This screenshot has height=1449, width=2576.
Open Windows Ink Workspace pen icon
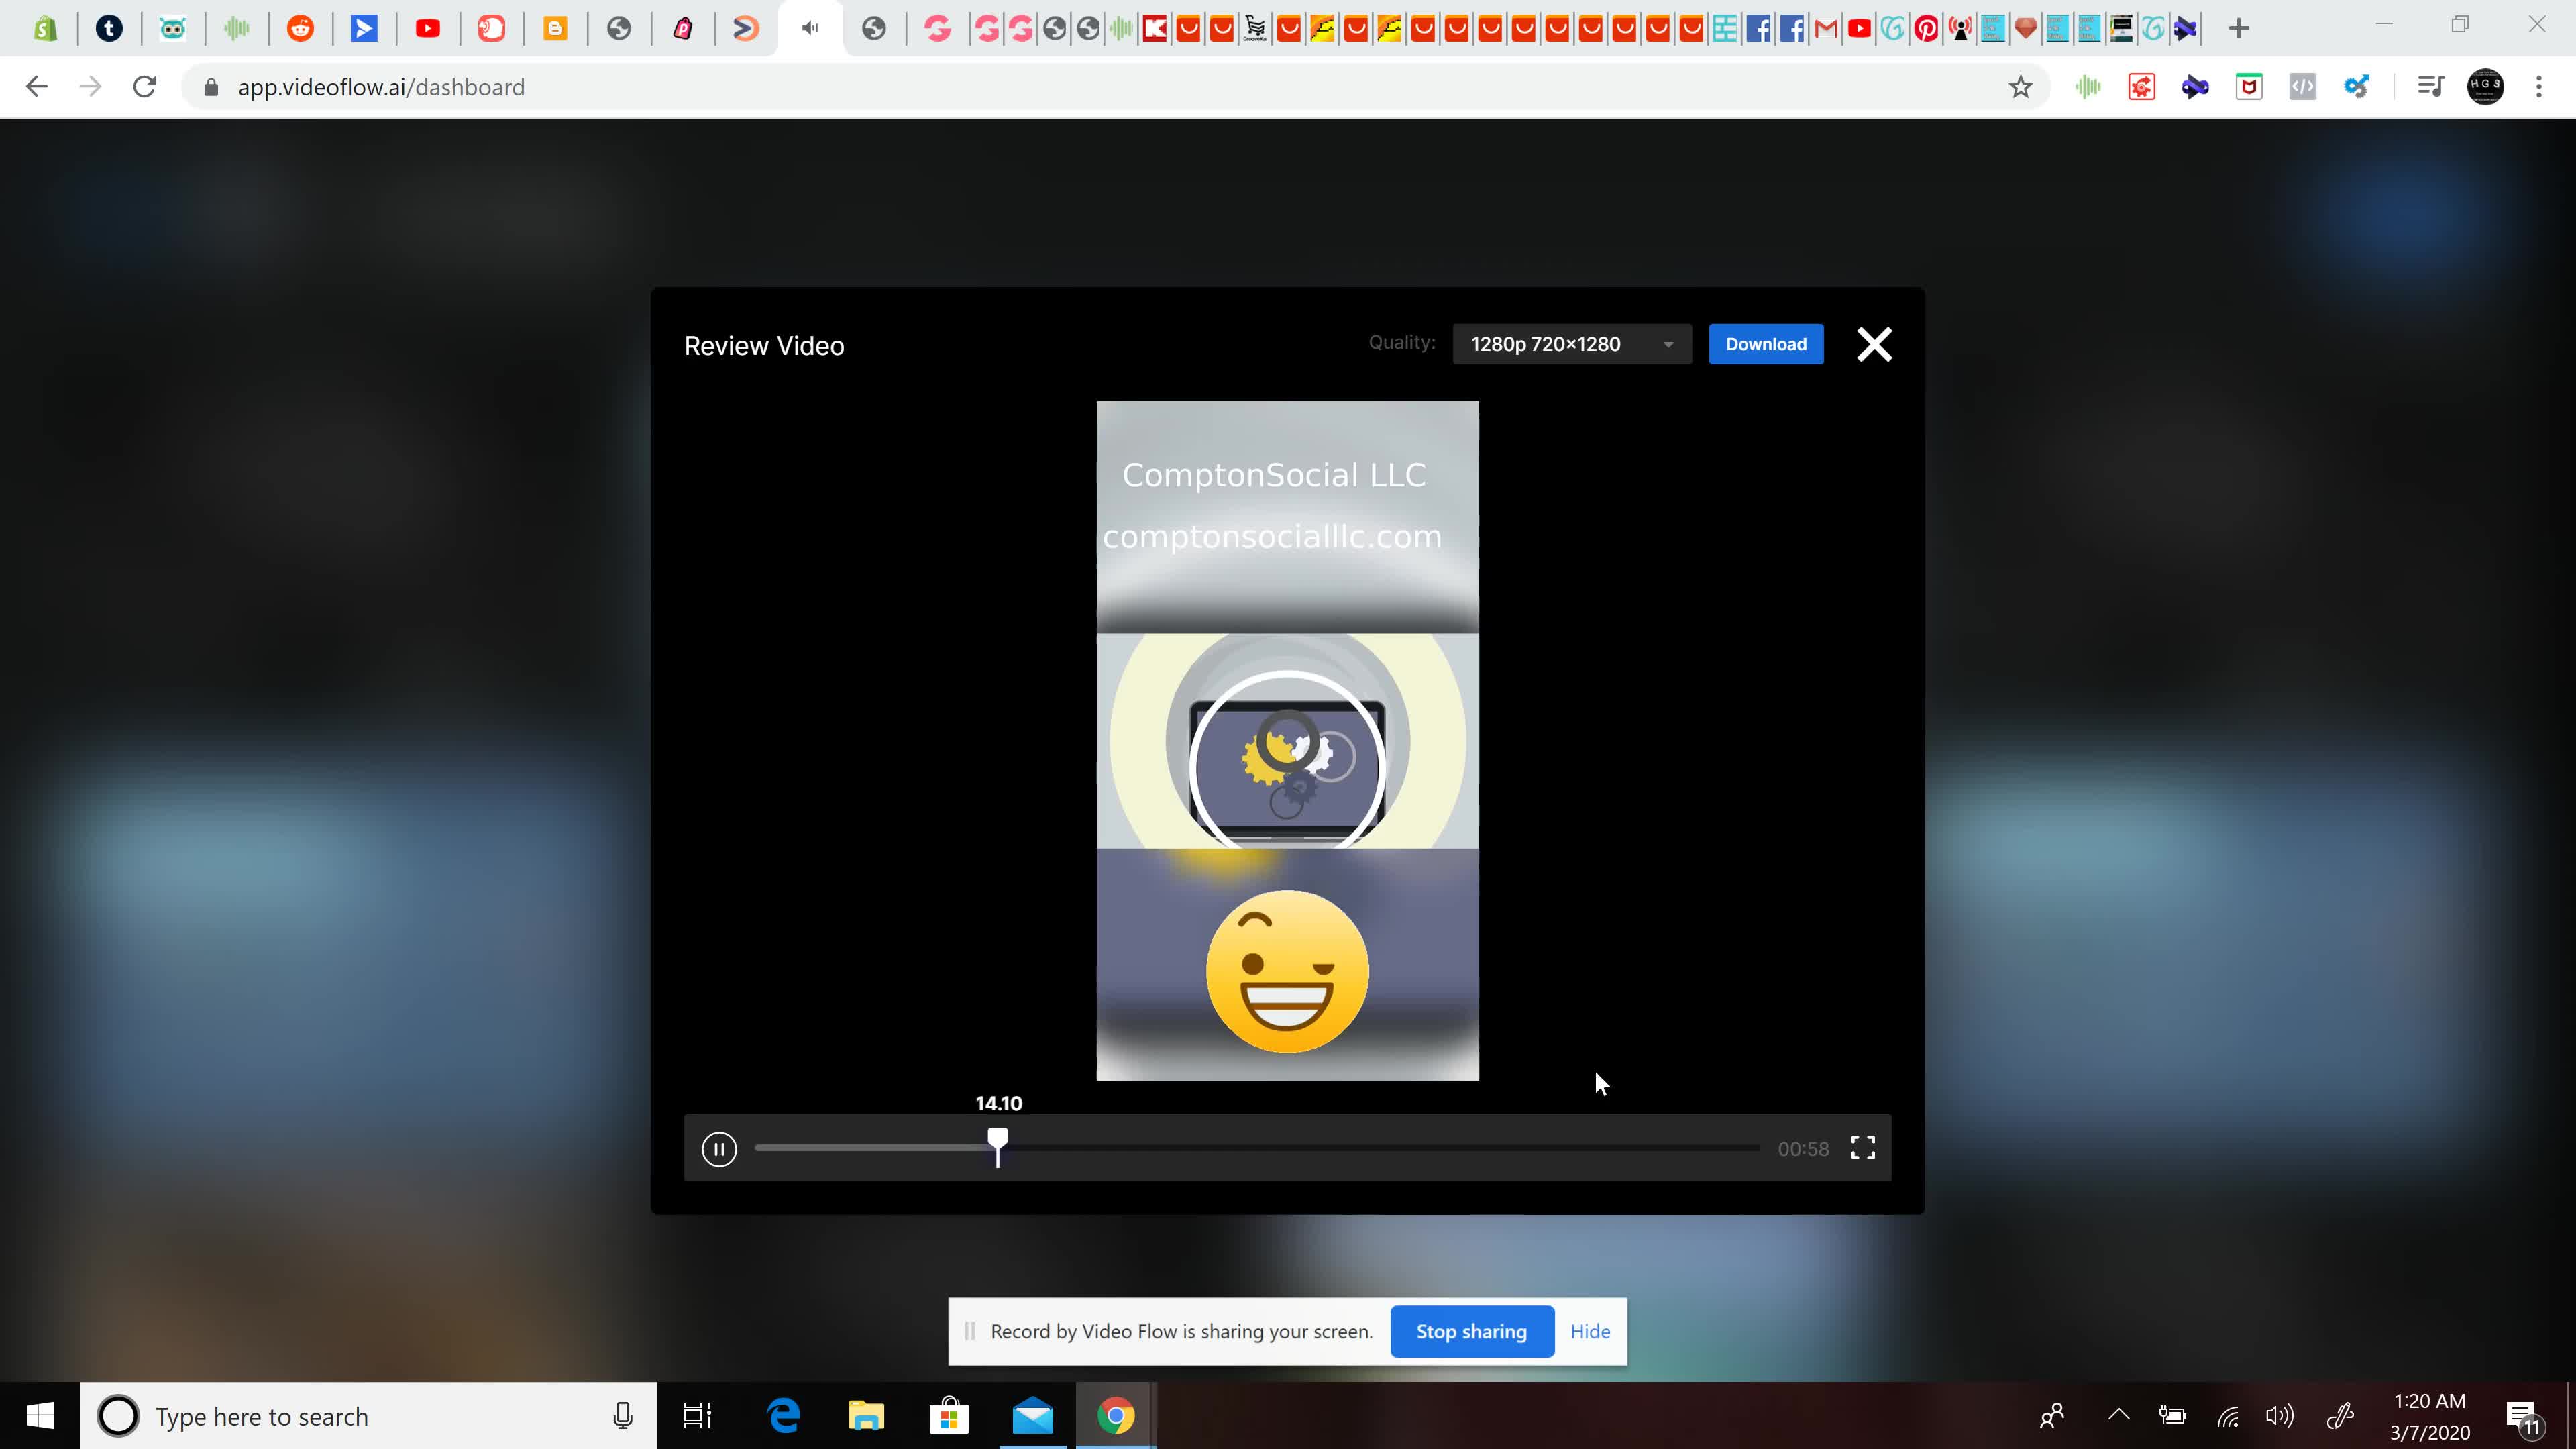[2340, 1416]
